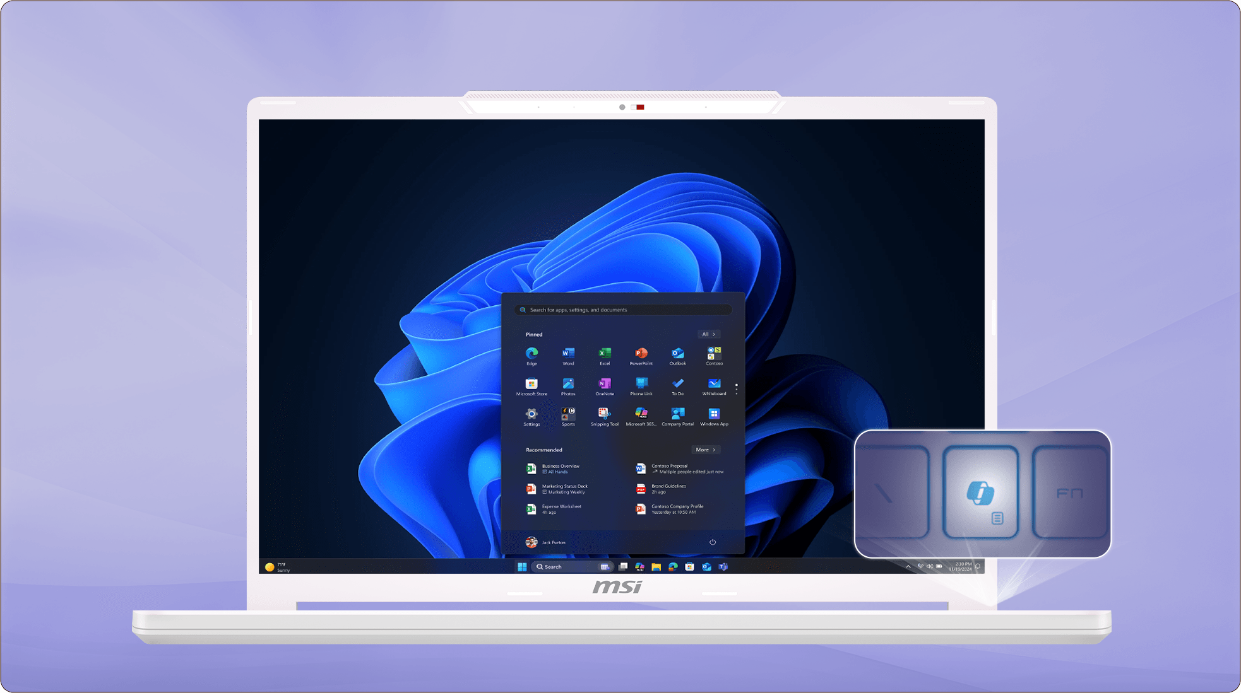This screenshot has height=693, width=1241.
Task: Open the weather widget on the taskbar
Action: 278,567
